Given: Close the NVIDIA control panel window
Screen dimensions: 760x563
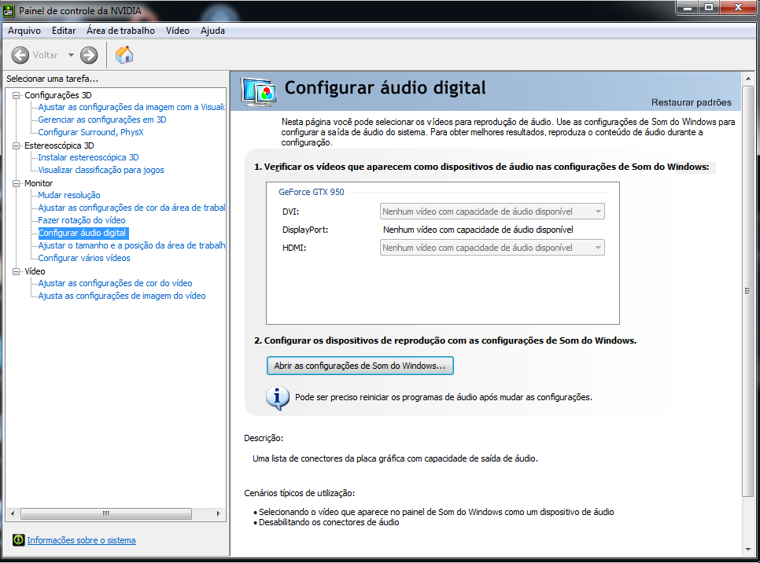Looking at the screenshot, I should tap(739, 8).
